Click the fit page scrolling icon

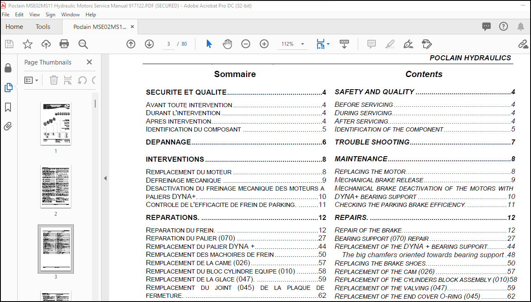click(x=320, y=44)
